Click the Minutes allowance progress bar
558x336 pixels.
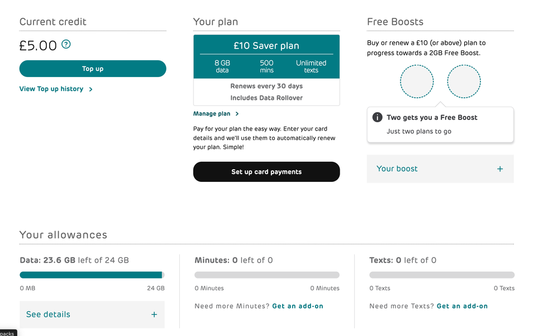coord(266,275)
